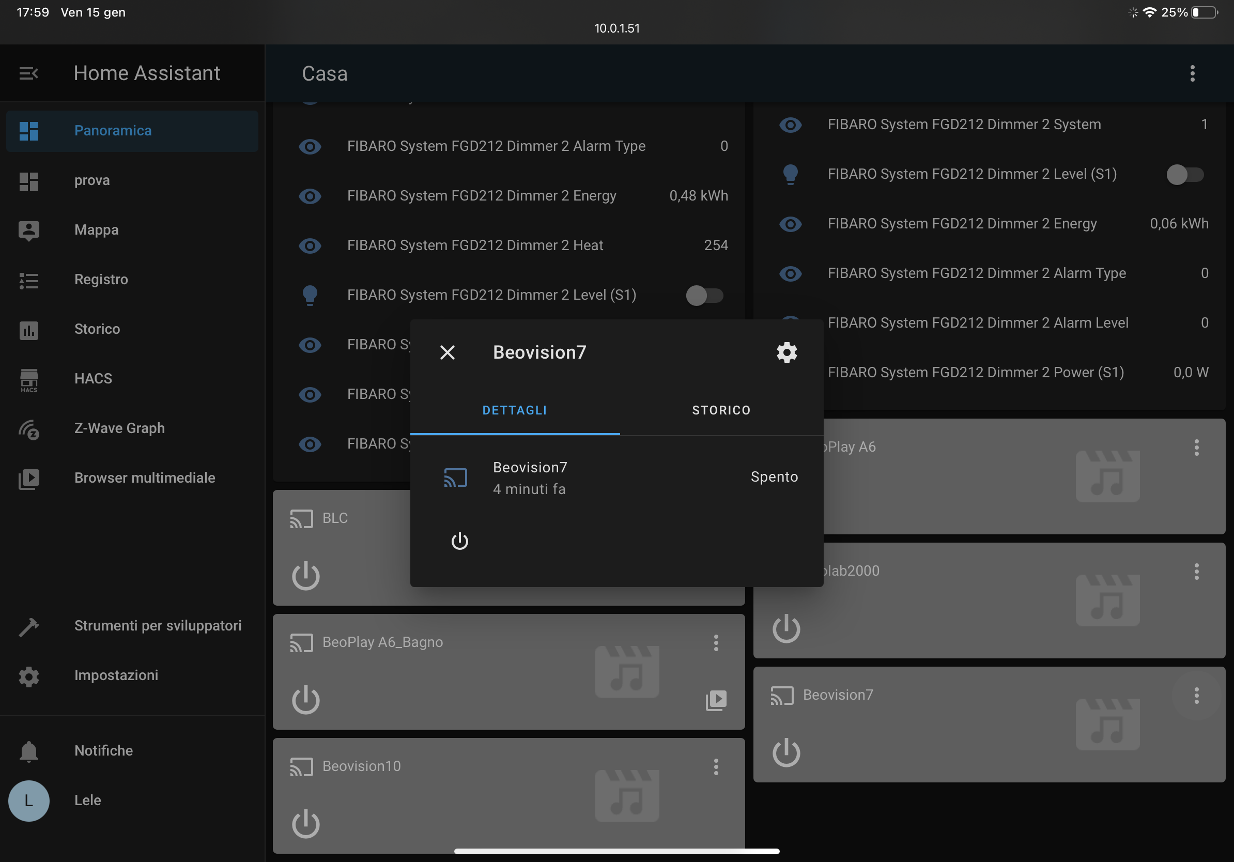The height and width of the screenshot is (862, 1234).
Task: Open Notifiche panel
Action: [x=103, y=750]
